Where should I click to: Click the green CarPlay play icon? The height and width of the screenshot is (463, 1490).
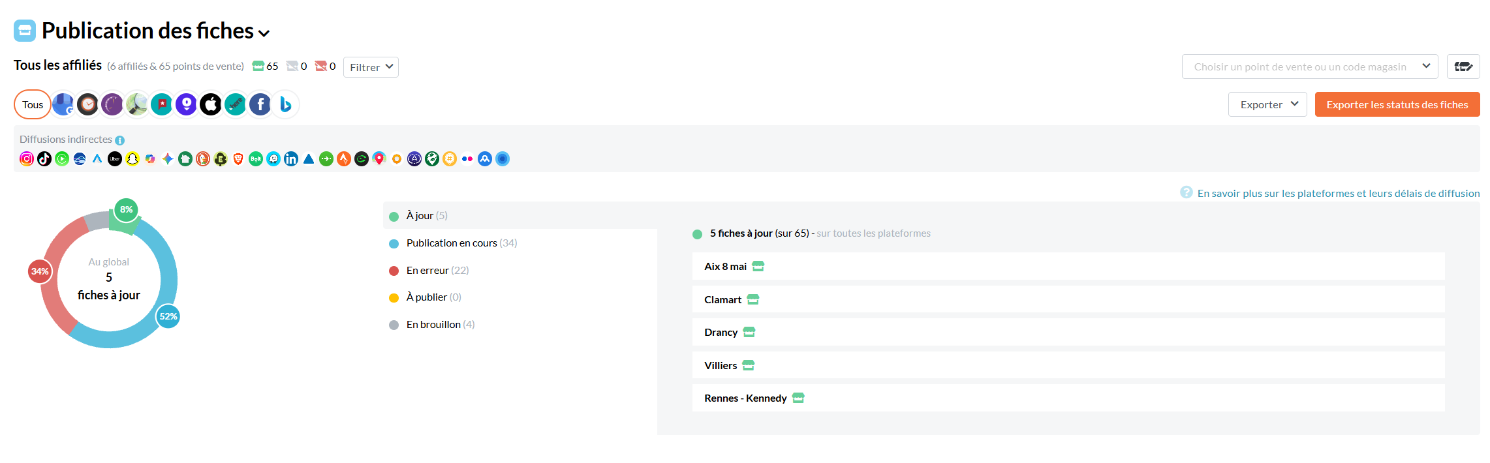pos(62,158)
